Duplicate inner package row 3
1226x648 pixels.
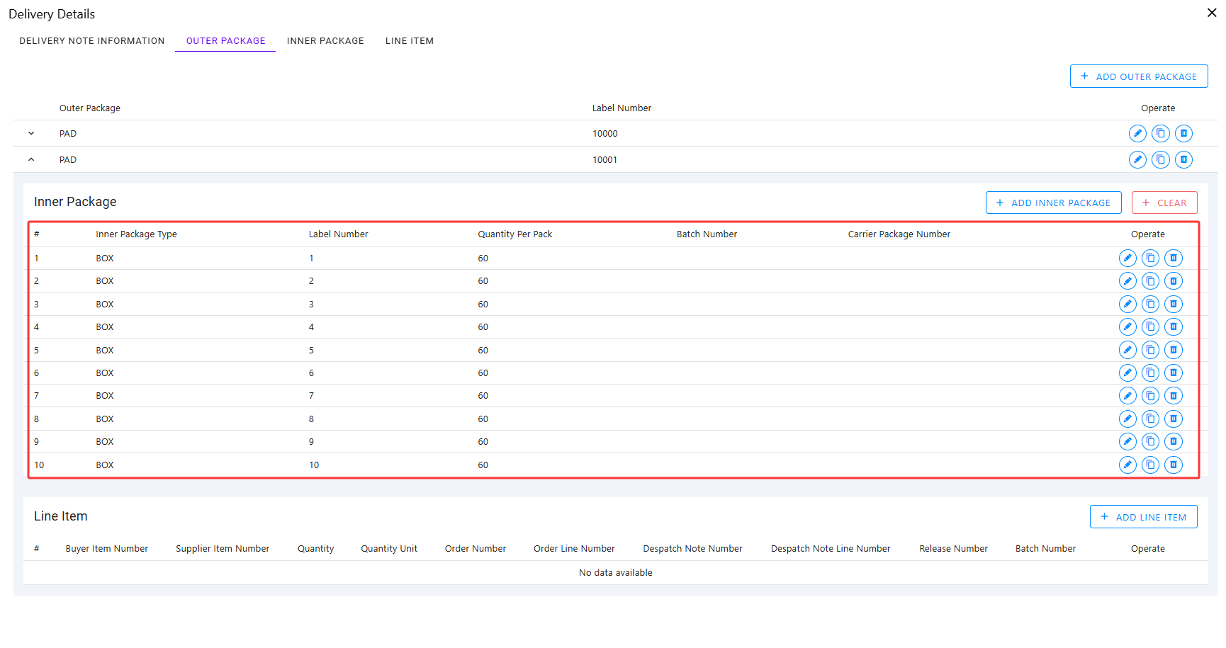[1151, 304]
